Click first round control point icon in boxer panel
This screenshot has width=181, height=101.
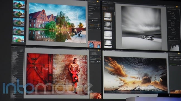(x=97, y=62)
